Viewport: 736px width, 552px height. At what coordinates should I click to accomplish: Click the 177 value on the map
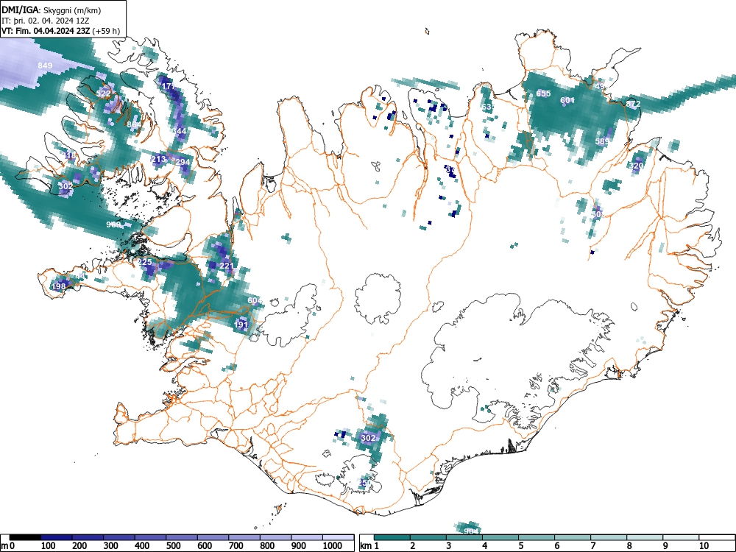(x=168, y=86)
